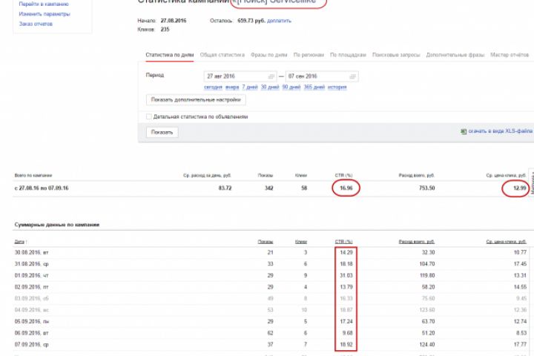Choose the 'вчера' period shortcut
The height and width of the screenshot is (356, 534).
click(232, 88)
